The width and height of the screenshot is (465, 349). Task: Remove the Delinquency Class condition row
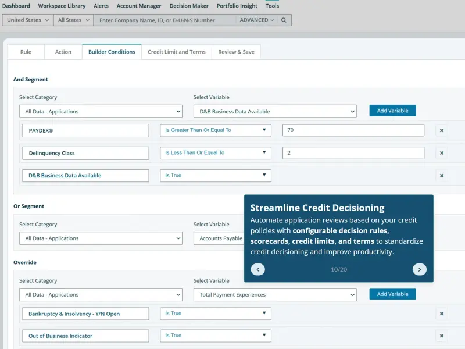(442, 153)
